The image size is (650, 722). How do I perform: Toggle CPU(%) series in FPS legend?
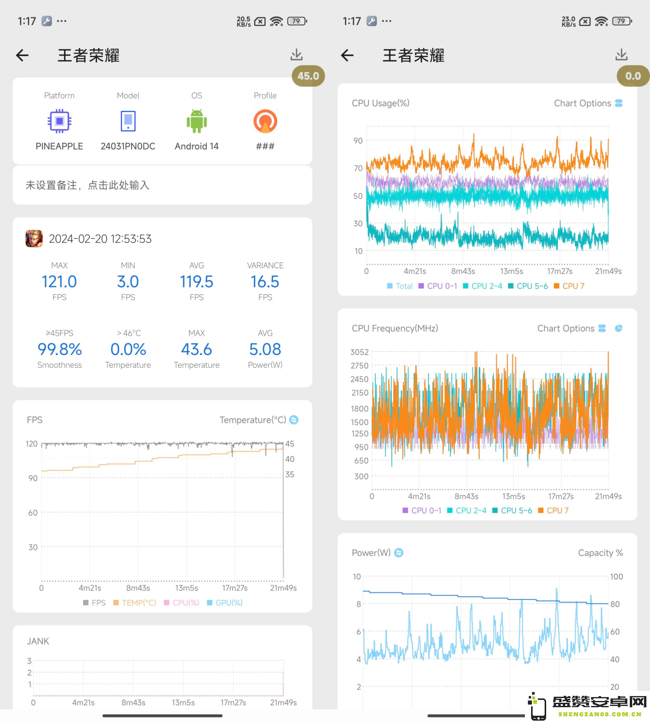tap(182, 602)
